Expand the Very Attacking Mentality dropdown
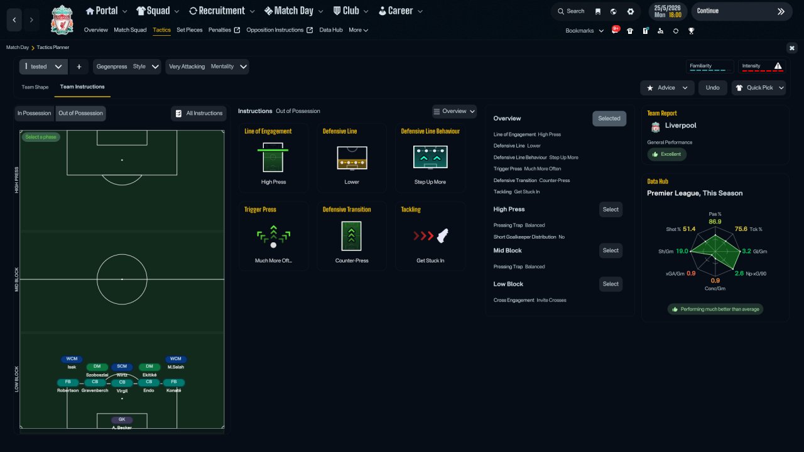This screenshot has width=804, height=452. (207, 67)
